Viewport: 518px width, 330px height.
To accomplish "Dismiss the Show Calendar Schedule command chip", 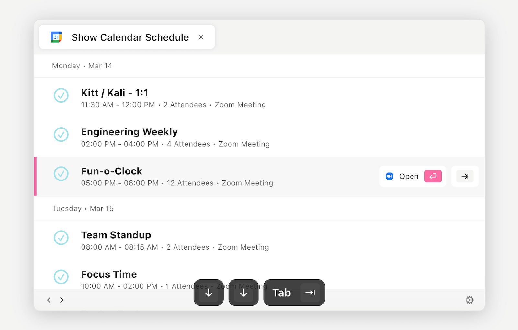I will tap(201, 37).
